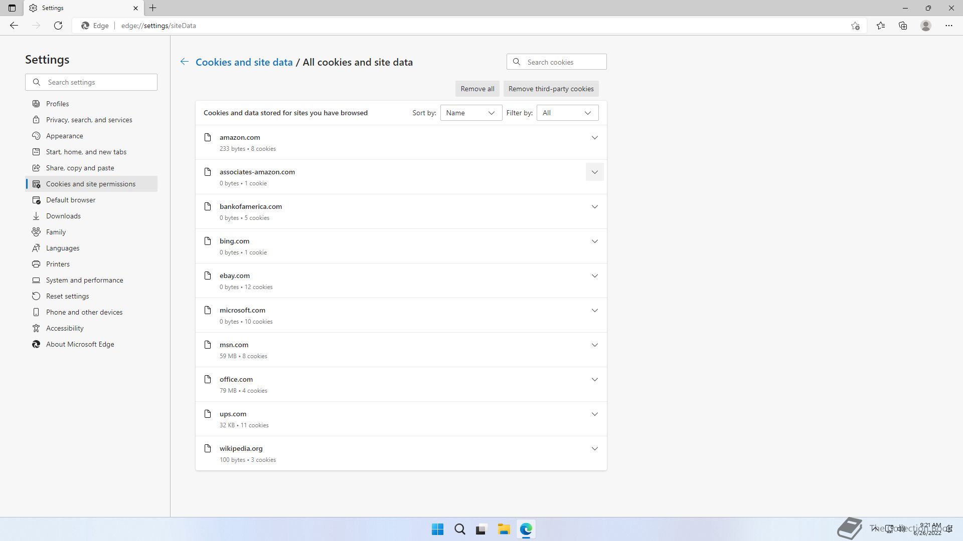Open the Favorites list icon
The width and height of the screenshot is (963, 541).
coord(881,26)
